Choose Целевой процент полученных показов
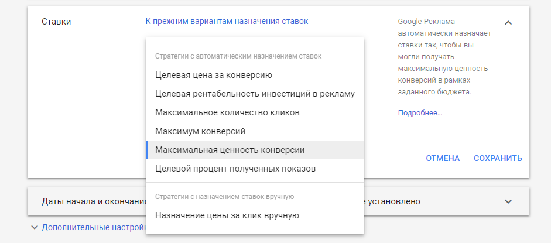551x243 pixels. click(x=235, y=169)
